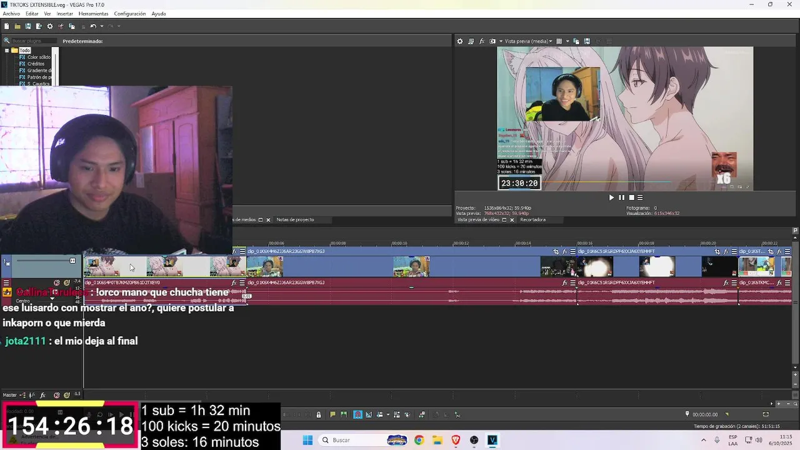
Task: Select the first anime clip thumbnail on video track
Action: pos(102,266)
